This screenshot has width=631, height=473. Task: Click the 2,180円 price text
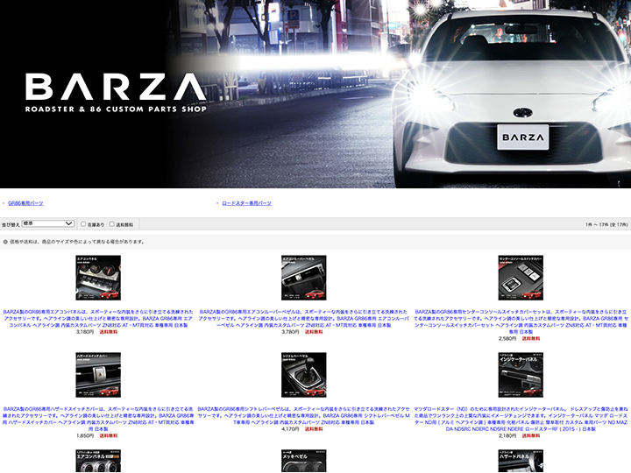[507, 435]
